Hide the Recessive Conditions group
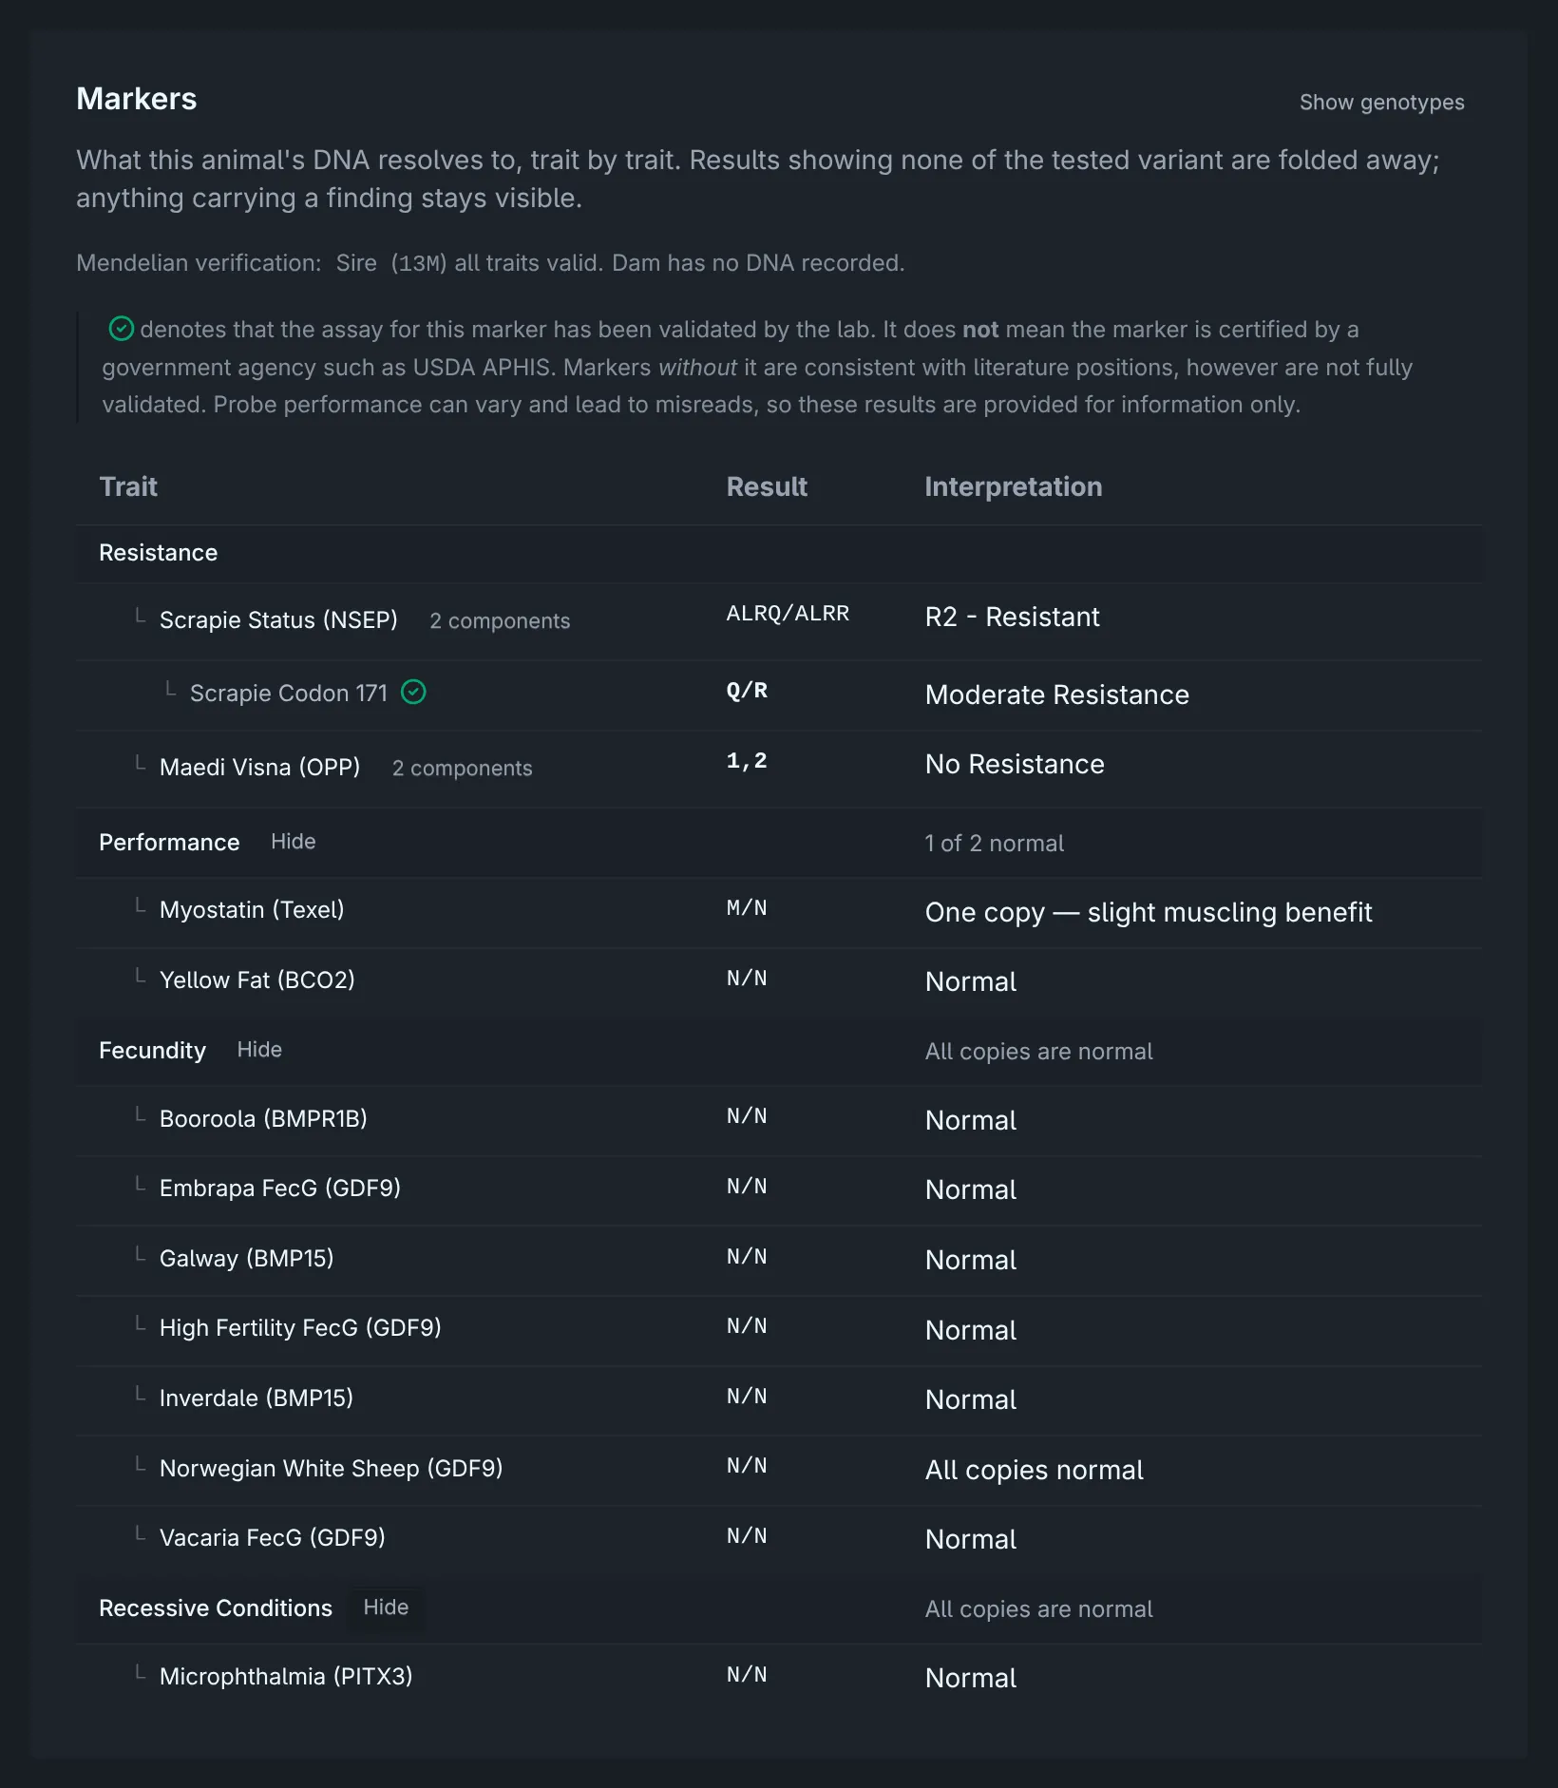 coord(386,1607)
